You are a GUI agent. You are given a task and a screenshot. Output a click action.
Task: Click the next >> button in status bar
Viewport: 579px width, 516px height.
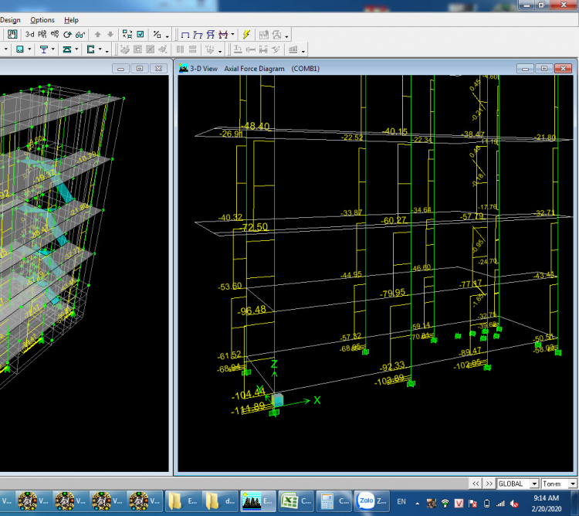click(x=489, y=484)
